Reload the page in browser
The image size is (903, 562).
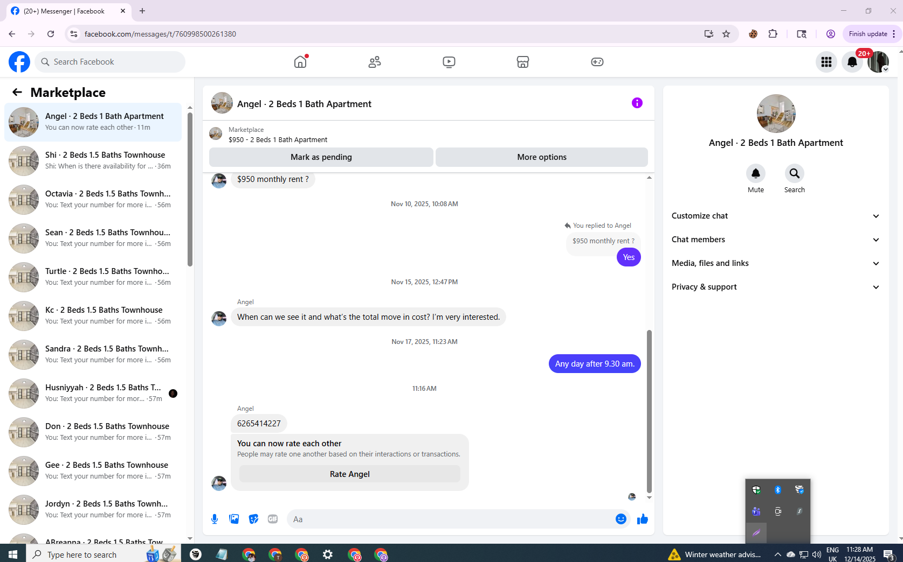click(x=51, y=34)
